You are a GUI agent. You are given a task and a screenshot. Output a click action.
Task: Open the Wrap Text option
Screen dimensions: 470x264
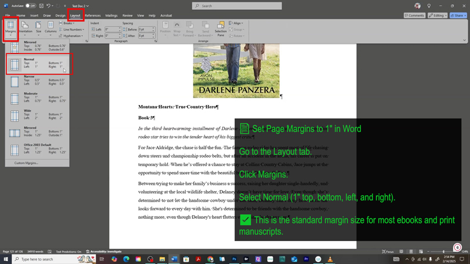[x=177, y=29]
